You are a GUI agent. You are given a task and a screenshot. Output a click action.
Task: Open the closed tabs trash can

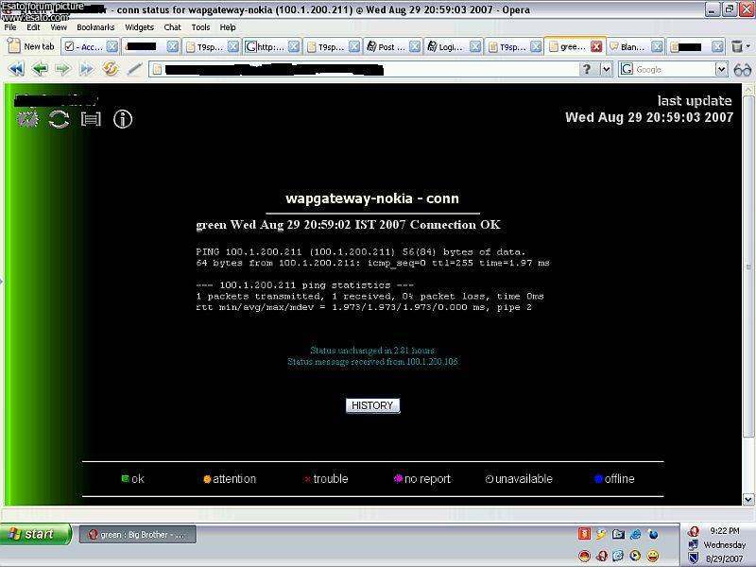737,46
